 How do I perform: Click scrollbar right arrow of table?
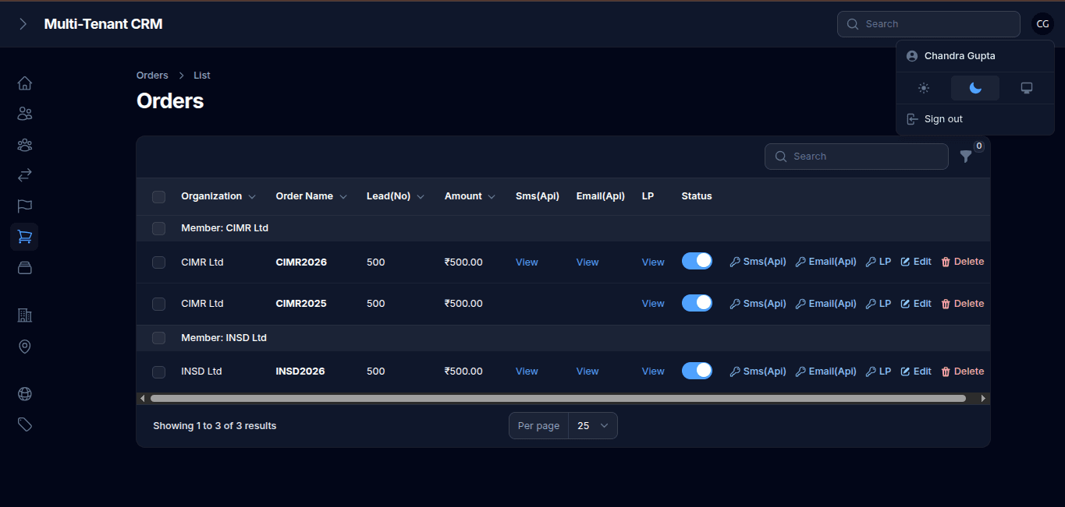tap(983, 398)
